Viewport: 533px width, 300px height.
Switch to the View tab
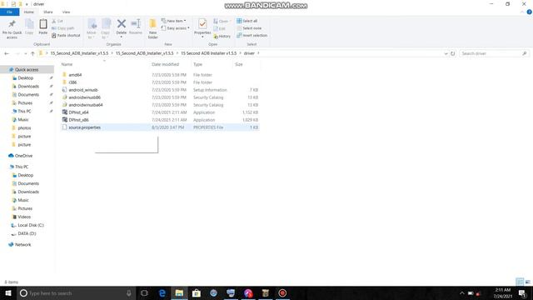tap(66, 12)
